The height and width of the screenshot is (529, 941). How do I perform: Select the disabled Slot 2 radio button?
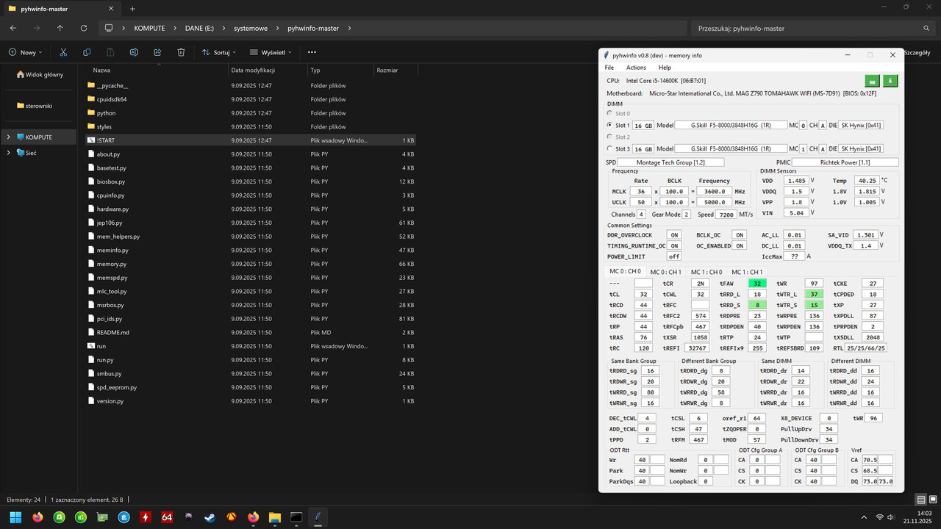[610, 137]
